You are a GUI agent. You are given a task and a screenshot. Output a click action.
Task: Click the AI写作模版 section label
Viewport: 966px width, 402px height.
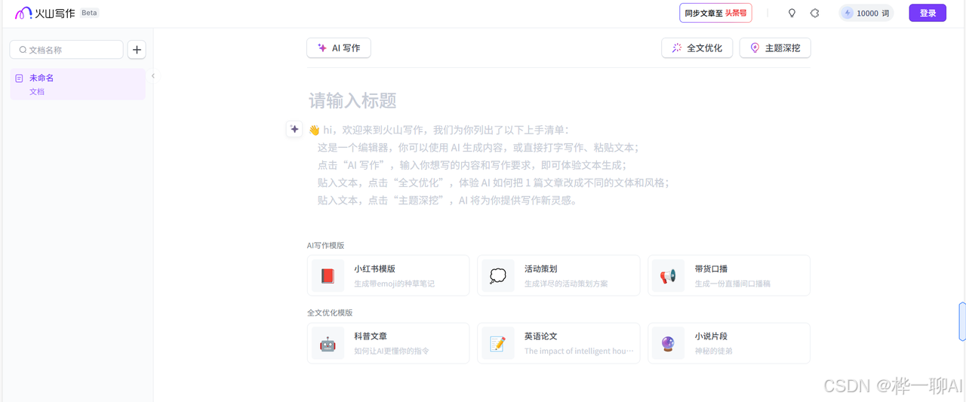[326, 245]
